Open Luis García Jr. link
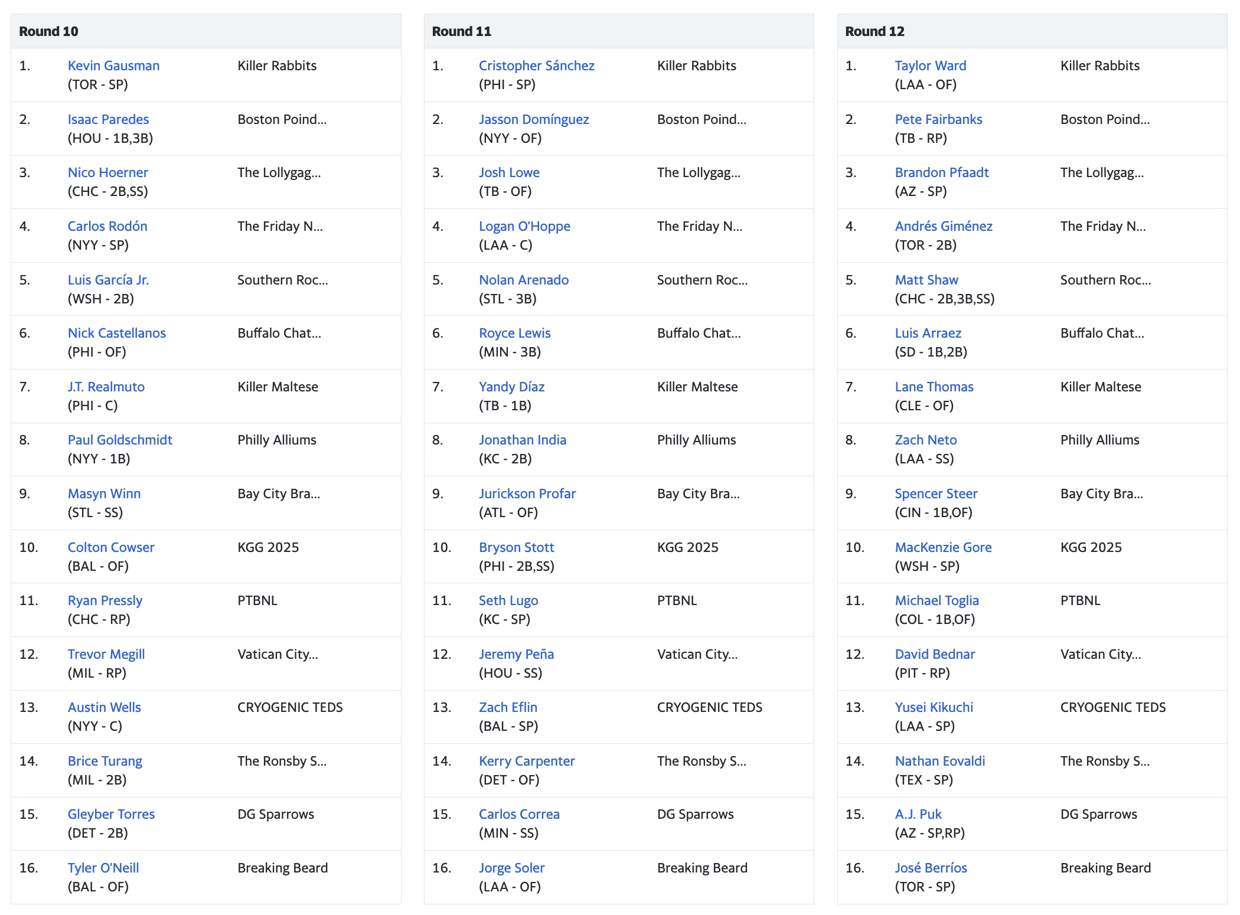1240x915 pixels. [108, 280]
